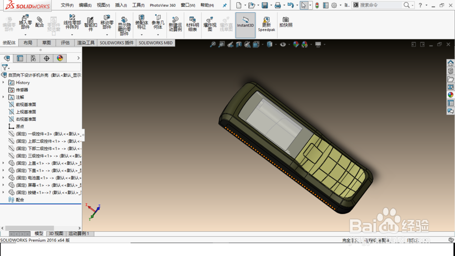Open PhotoView 360 menu
The width and height of the screenshot is (455, 256).
(x=162, y=5)
